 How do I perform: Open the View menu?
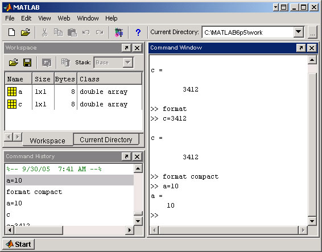pyautogui.click(x=44, y=18)
